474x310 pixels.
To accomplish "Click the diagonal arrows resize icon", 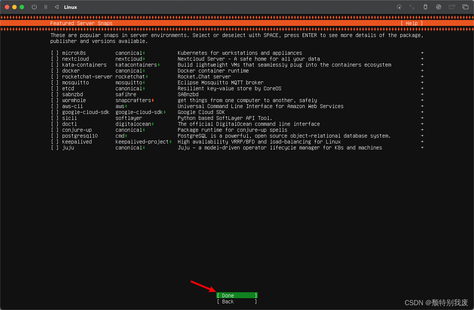I will 412,7.
